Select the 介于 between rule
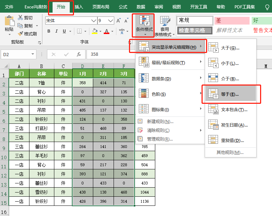This screenshot has width=272, height=216. [x=231, y=79]
